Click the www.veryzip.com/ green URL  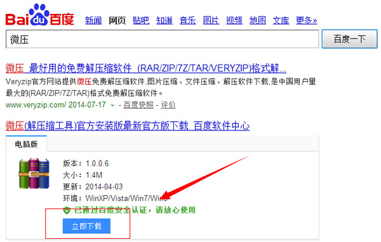coord(36,105)
